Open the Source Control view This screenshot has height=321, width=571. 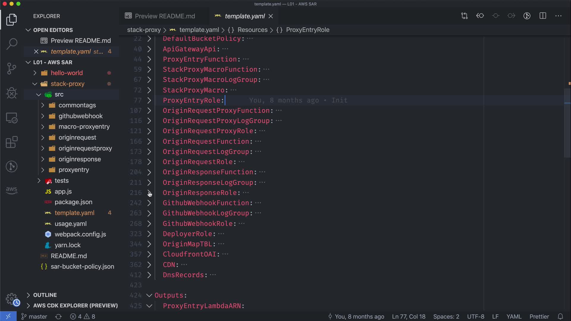[12, 69]
